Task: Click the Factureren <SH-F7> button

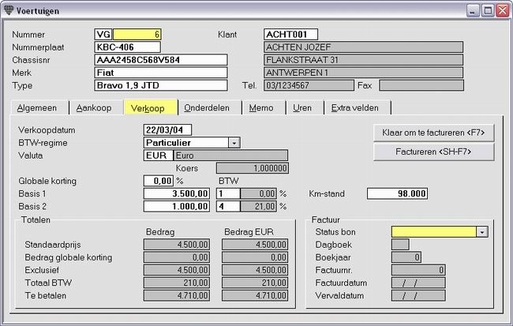Action: click(x=433, y=152)
